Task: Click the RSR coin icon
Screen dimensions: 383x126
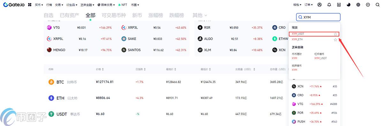Action: pos(200,28)
